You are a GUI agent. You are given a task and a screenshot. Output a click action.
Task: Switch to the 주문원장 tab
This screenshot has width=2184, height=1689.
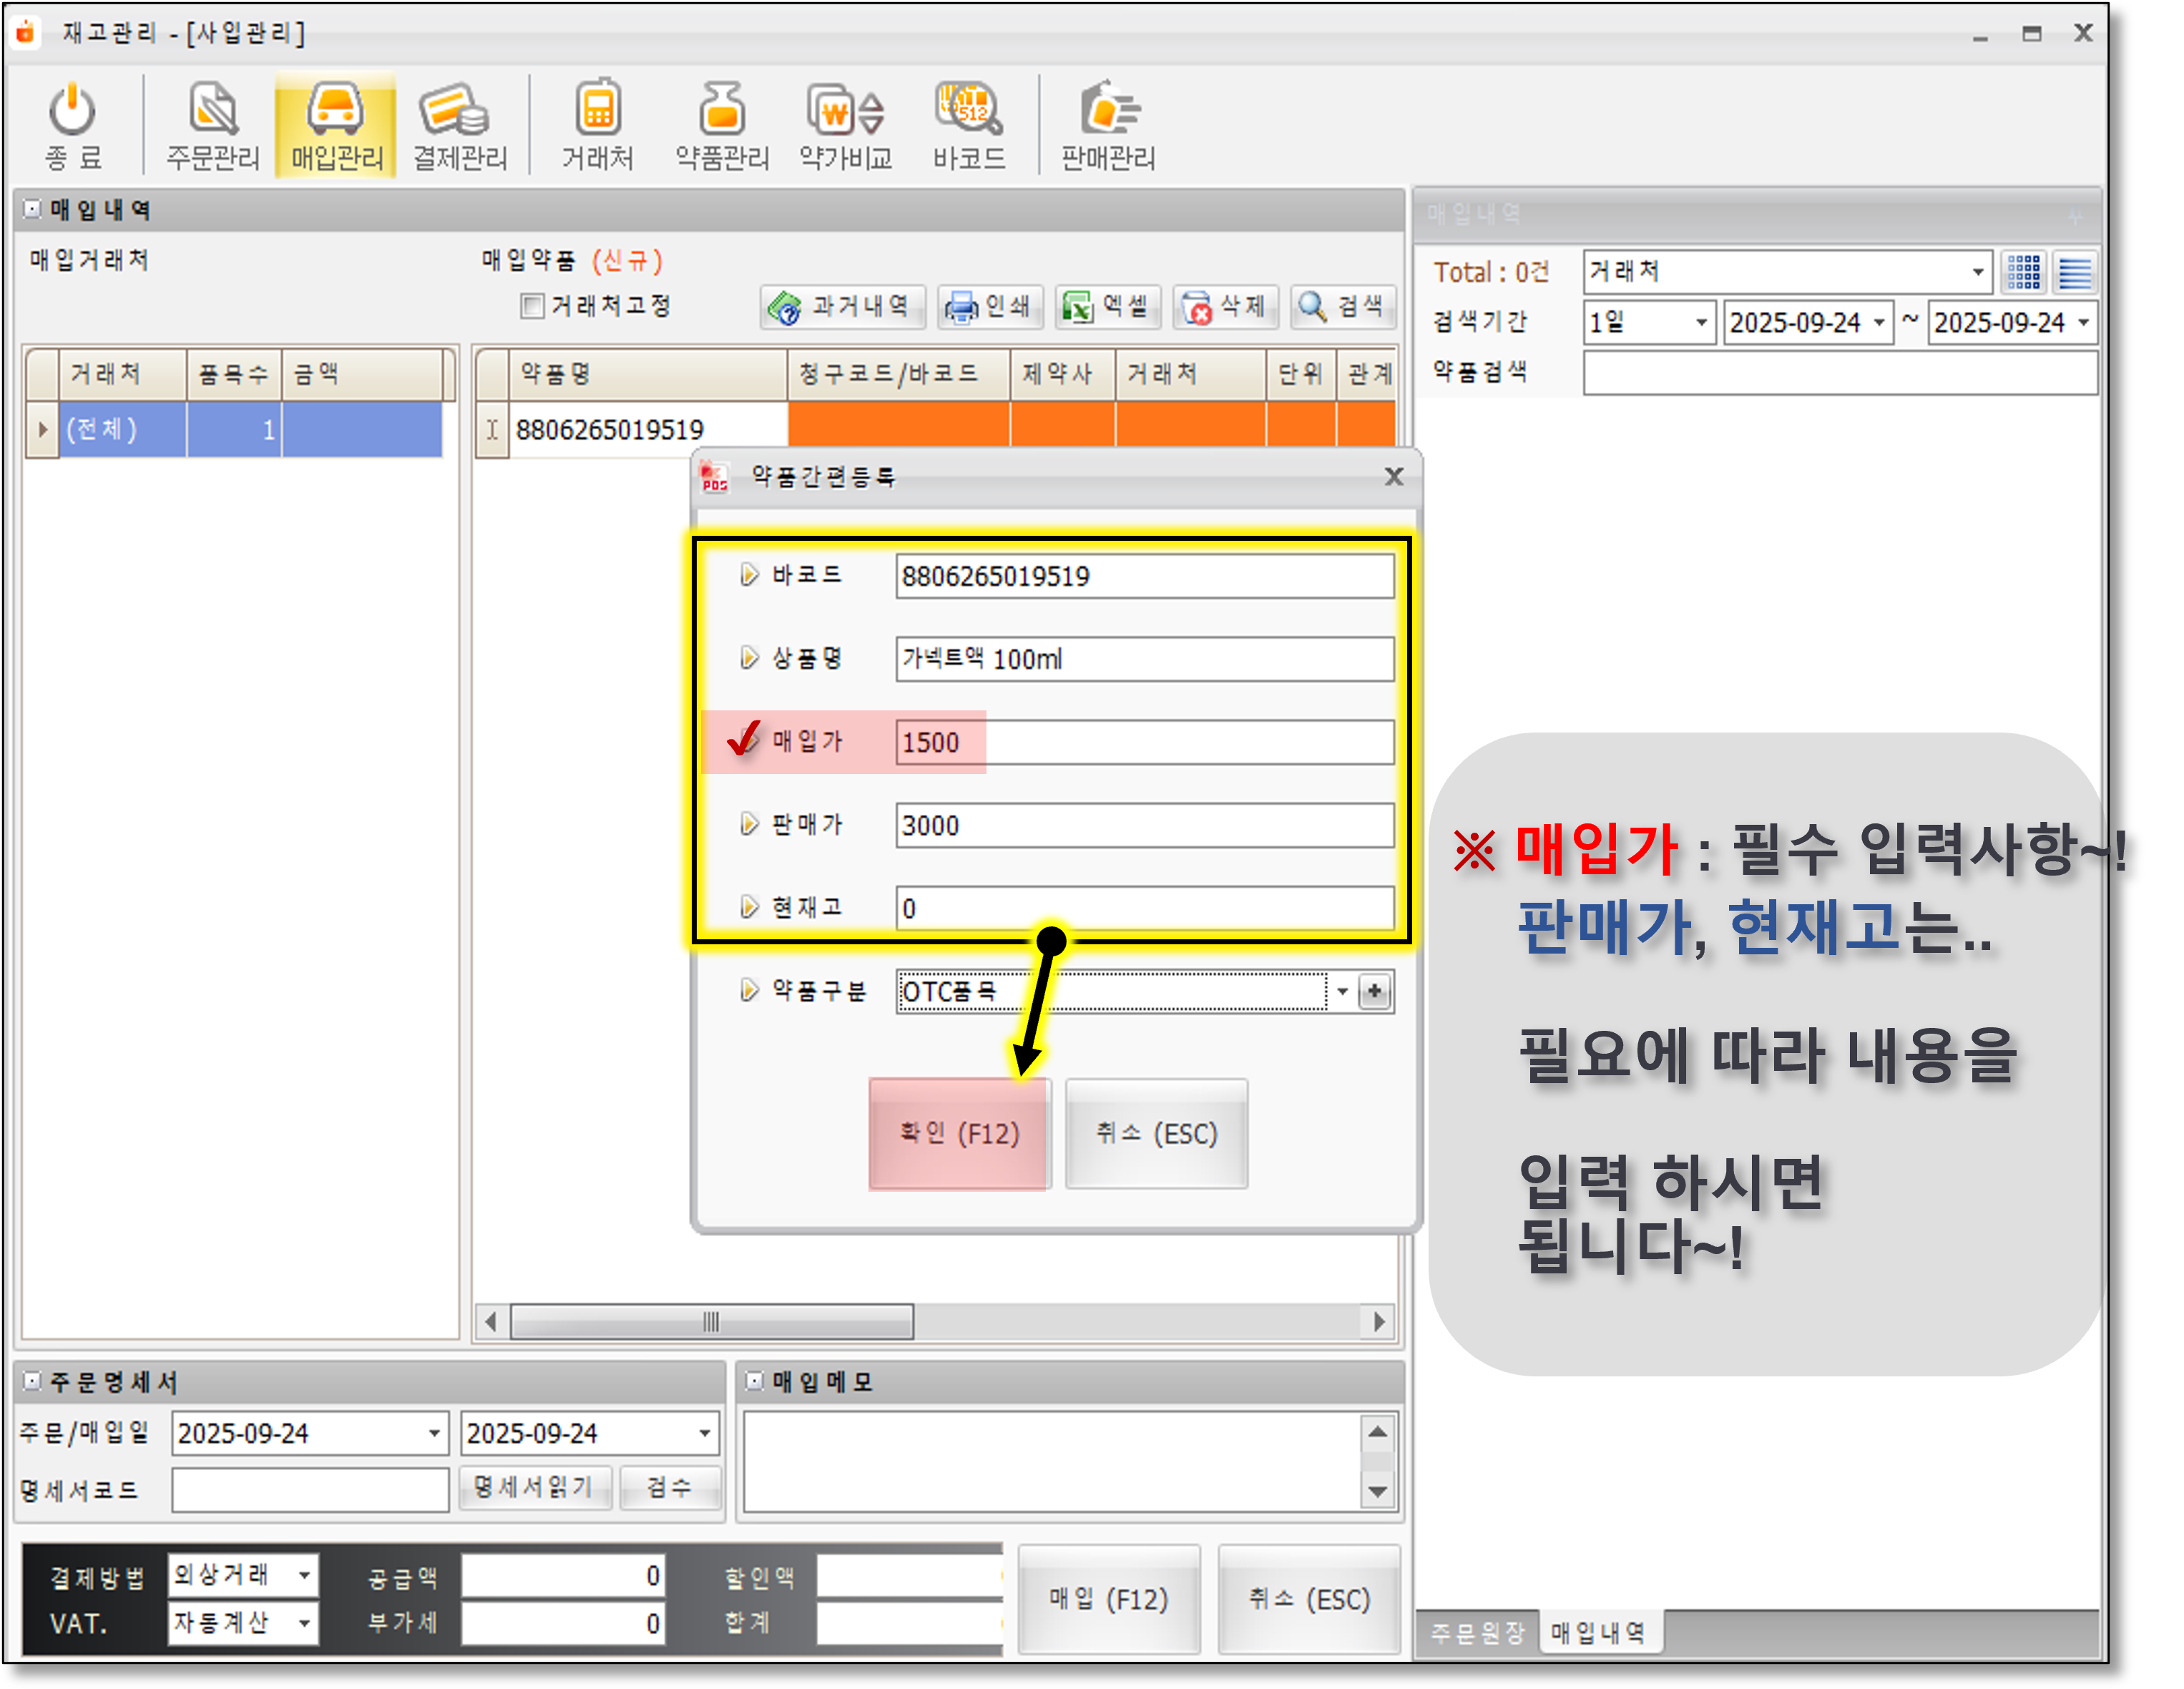click(x=1477, y=1633)
